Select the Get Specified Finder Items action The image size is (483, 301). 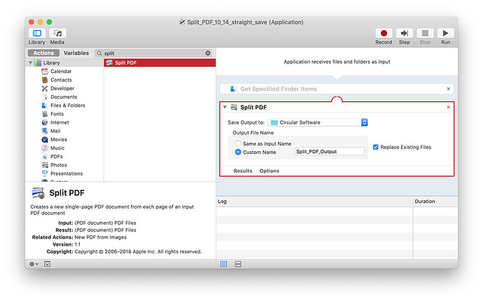[337, 89]
